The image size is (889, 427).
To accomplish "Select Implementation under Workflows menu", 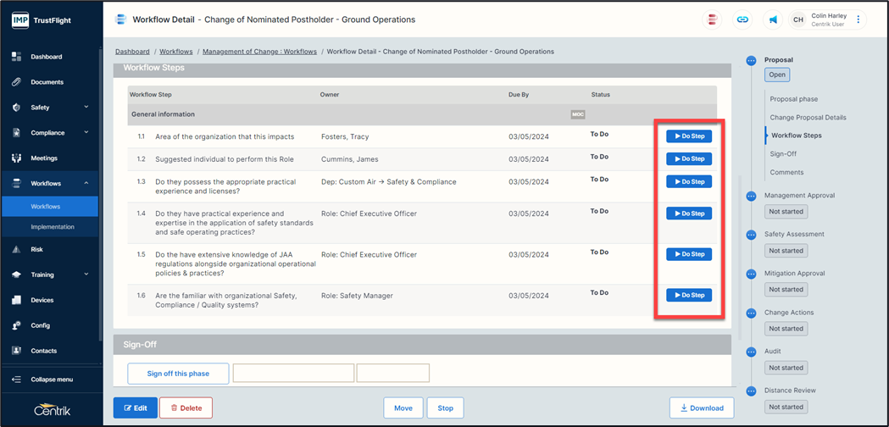I will (x=53, y=227).
